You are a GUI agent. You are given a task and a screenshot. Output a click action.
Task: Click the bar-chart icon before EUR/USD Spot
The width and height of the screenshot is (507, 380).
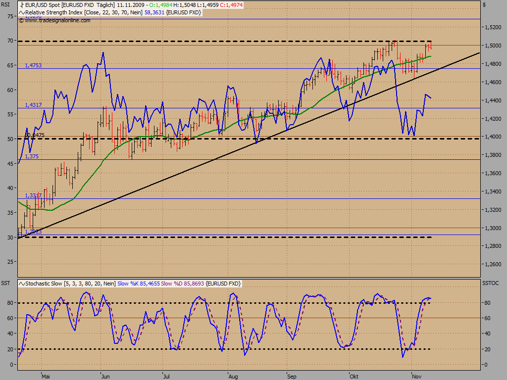click(22, 5)
